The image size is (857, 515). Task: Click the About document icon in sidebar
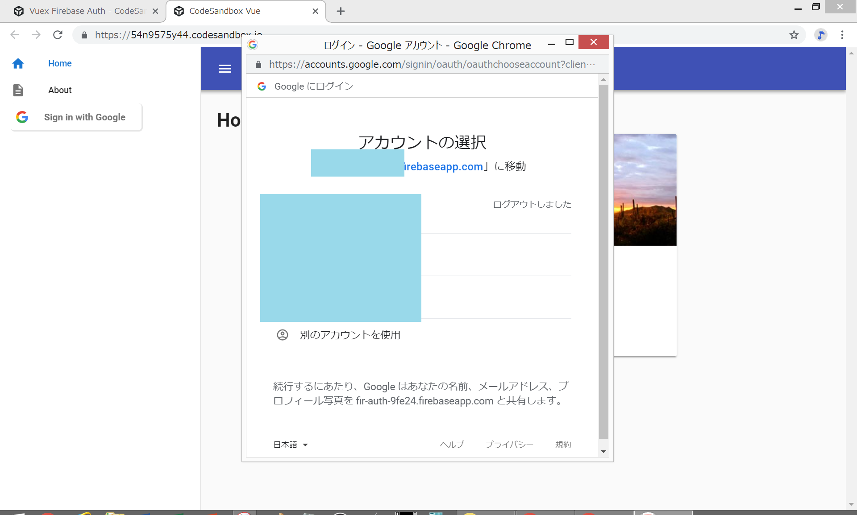(x=18, y=90)
